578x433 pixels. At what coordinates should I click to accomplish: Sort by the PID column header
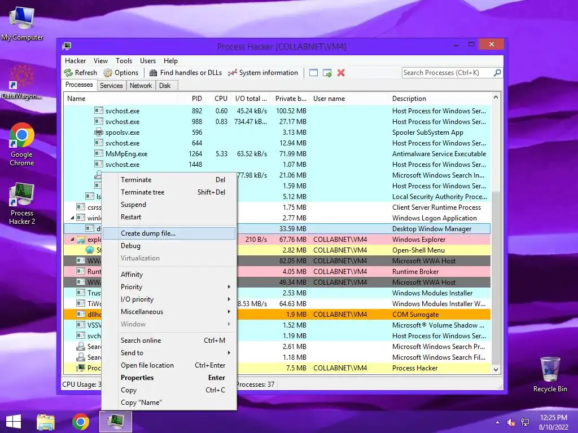point(191,99)
